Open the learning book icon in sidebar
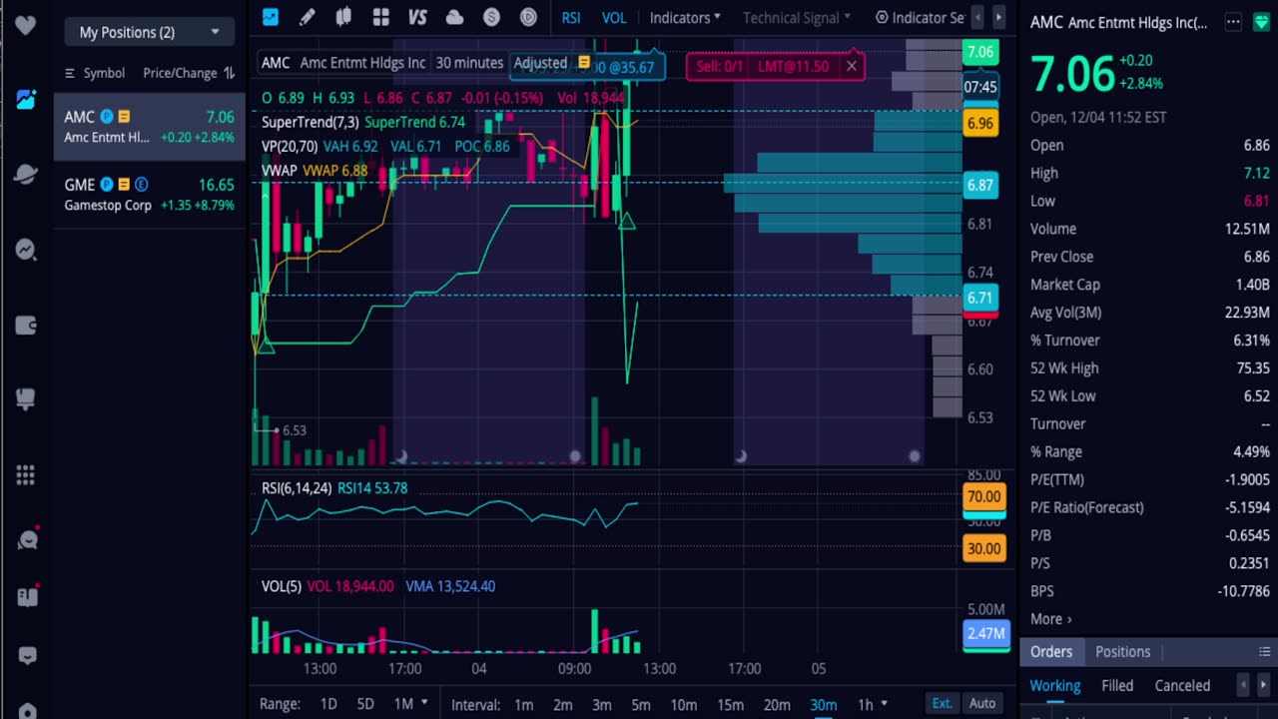 pos(27,597)
